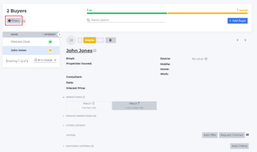Select the All filter tab

coord(24,21)
